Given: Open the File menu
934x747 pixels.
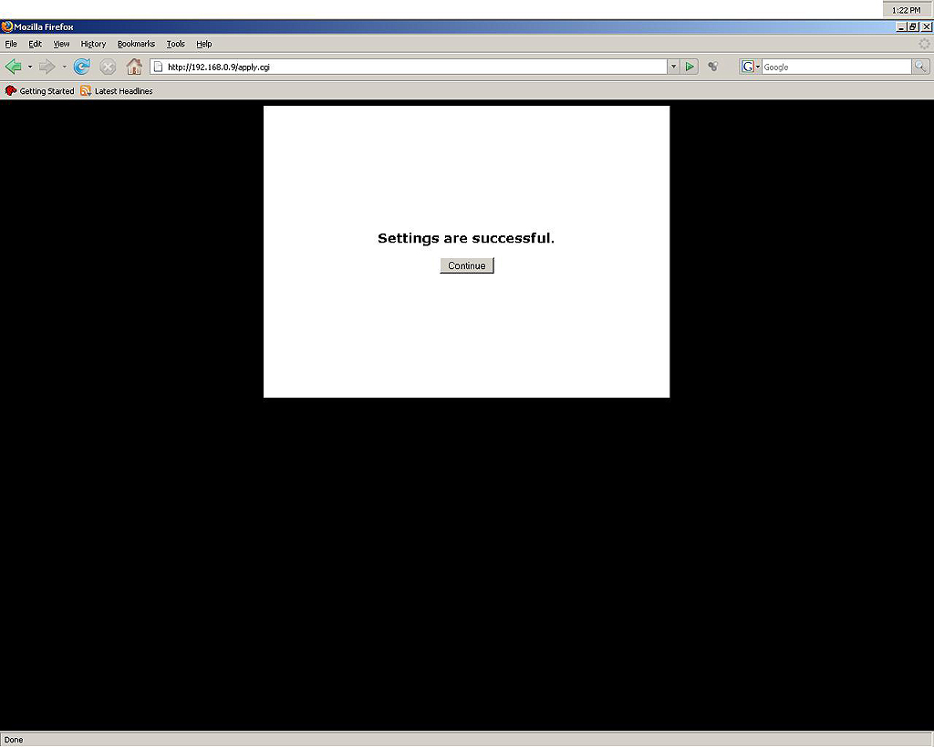Looking at the screenshot, I should [x=11, y=44].
